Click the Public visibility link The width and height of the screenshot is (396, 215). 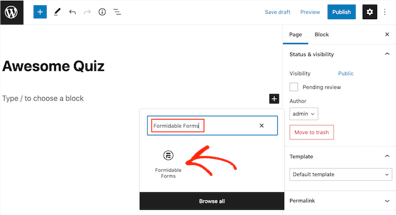pyautogui.click(x=346, y=73)
